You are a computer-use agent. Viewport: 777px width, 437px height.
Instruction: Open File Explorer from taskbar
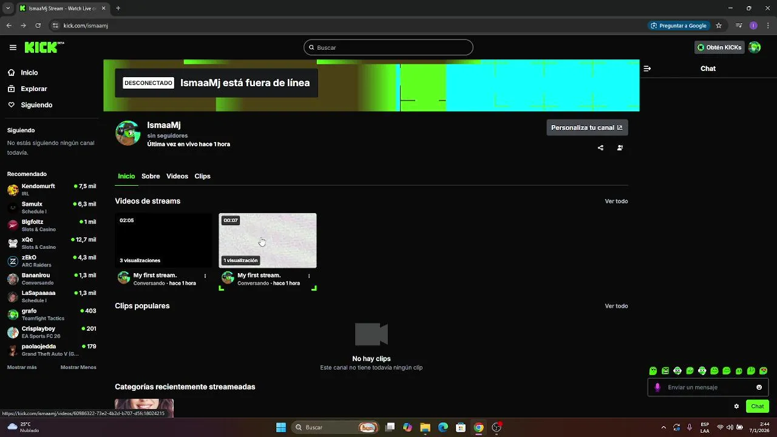point(425,427)
